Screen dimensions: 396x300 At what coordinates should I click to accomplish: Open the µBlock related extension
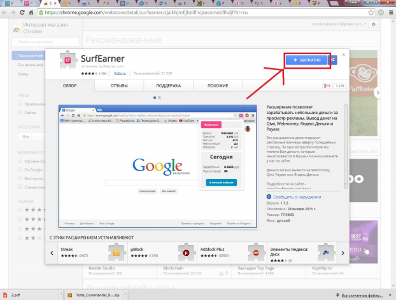click(x=162, y=252)
